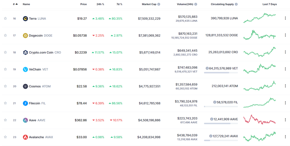Toggle the watchlist star for Cosmos
Image resolution: width=290 pixels, height=146 pixels.
click(x=5, y=86)
